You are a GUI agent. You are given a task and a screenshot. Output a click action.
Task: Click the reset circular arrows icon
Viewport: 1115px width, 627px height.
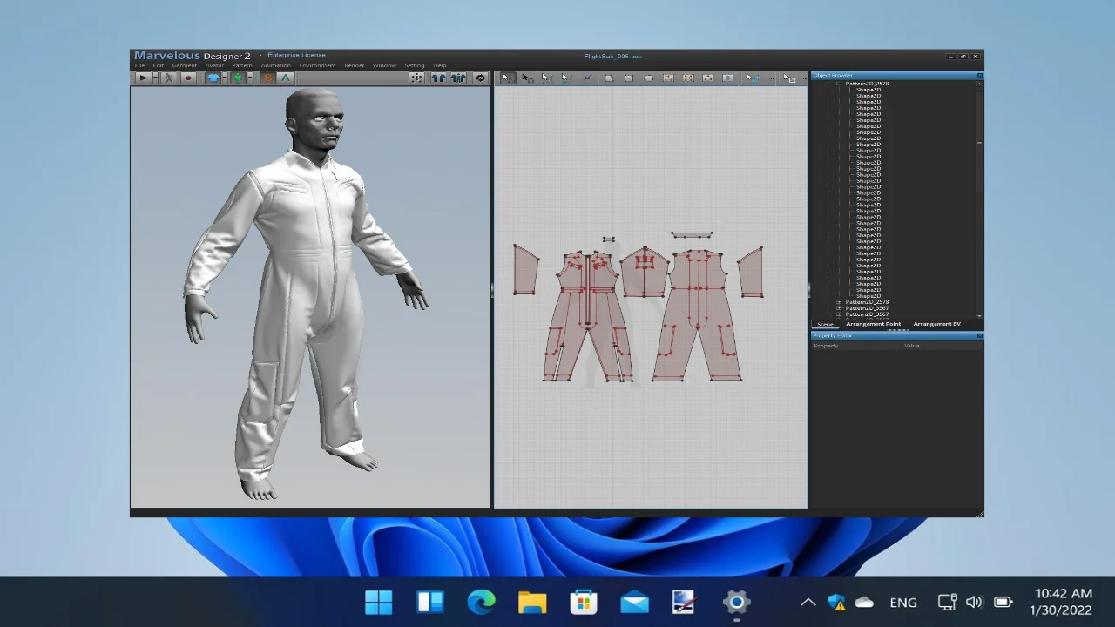tap(480, 78)
